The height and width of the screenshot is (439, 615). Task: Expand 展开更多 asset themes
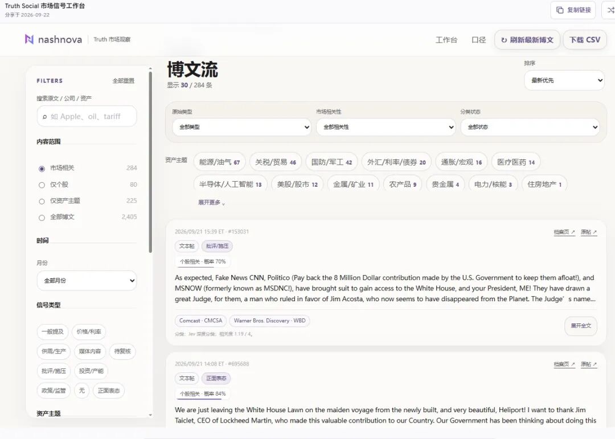[211, 203]
